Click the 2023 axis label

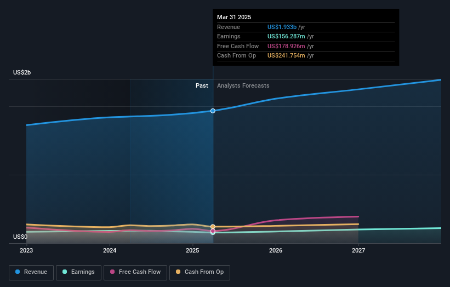(26, 250)
